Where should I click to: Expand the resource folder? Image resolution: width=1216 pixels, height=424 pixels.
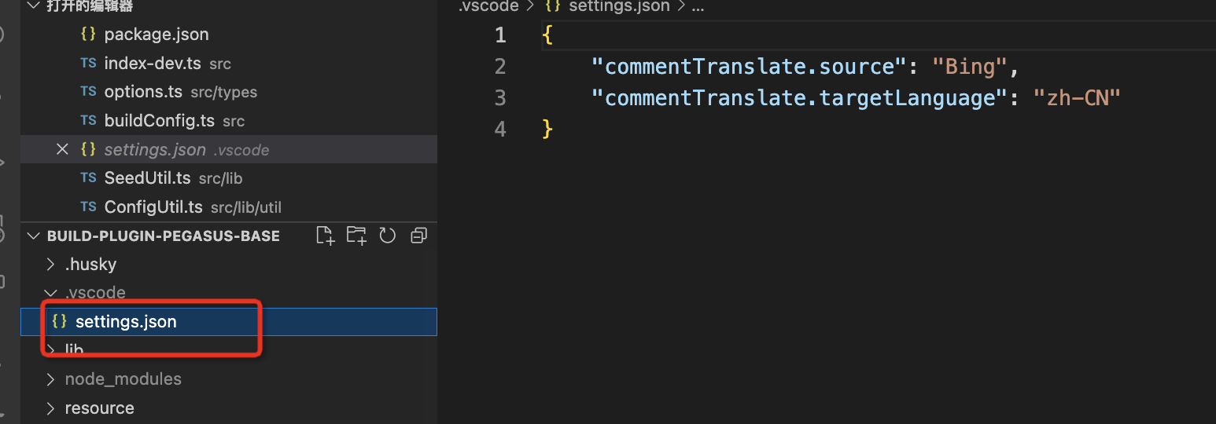pyautogui.click(x=51, y=408)
